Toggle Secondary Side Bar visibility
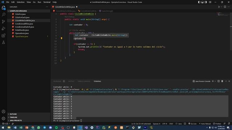The image size is (232, 130). [x=206, y=2]
